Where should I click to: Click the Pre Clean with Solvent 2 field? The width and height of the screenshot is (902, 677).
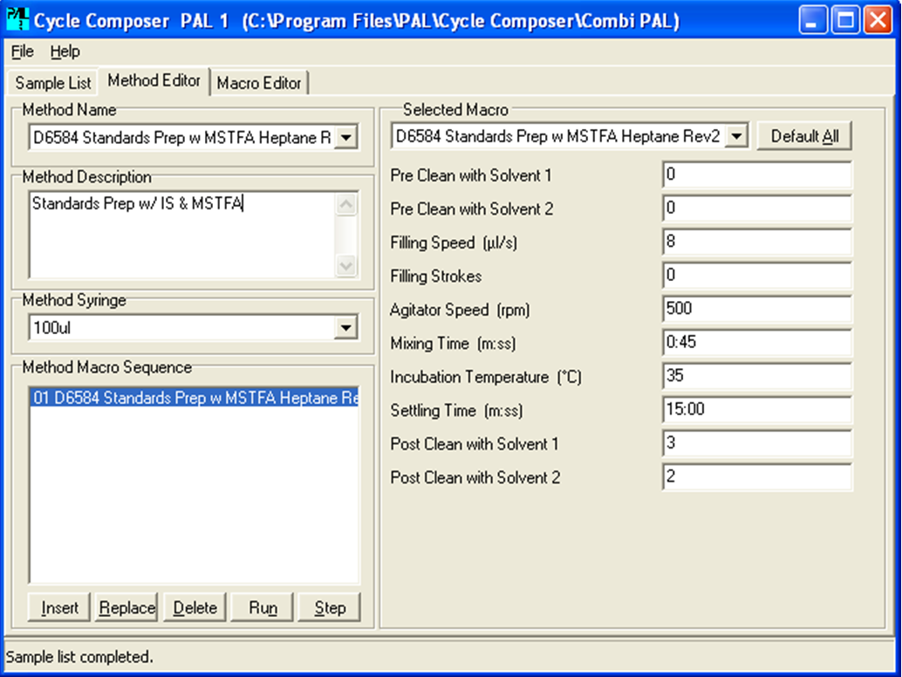click(757, 208)
